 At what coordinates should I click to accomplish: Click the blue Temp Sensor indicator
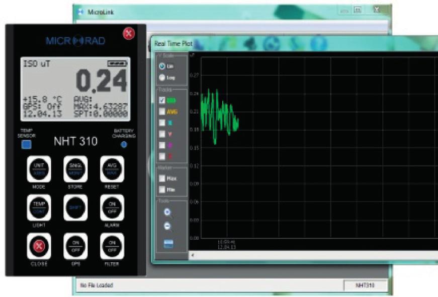click(x=27, y=145)
